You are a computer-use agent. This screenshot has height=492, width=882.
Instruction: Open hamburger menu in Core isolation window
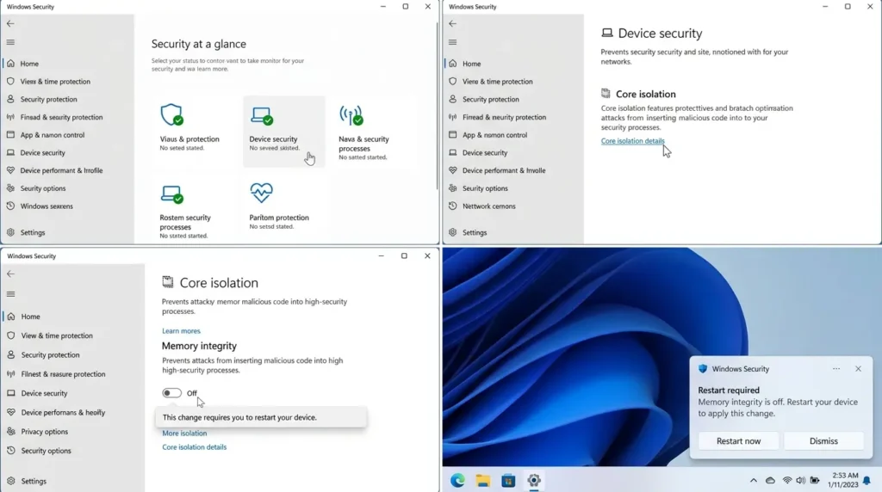pyautogui.click(x=10, y=294)
